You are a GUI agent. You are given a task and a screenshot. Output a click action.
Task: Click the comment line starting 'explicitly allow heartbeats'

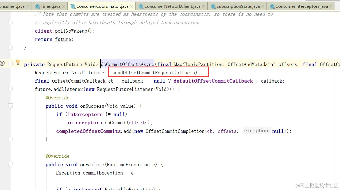point(117,22)
